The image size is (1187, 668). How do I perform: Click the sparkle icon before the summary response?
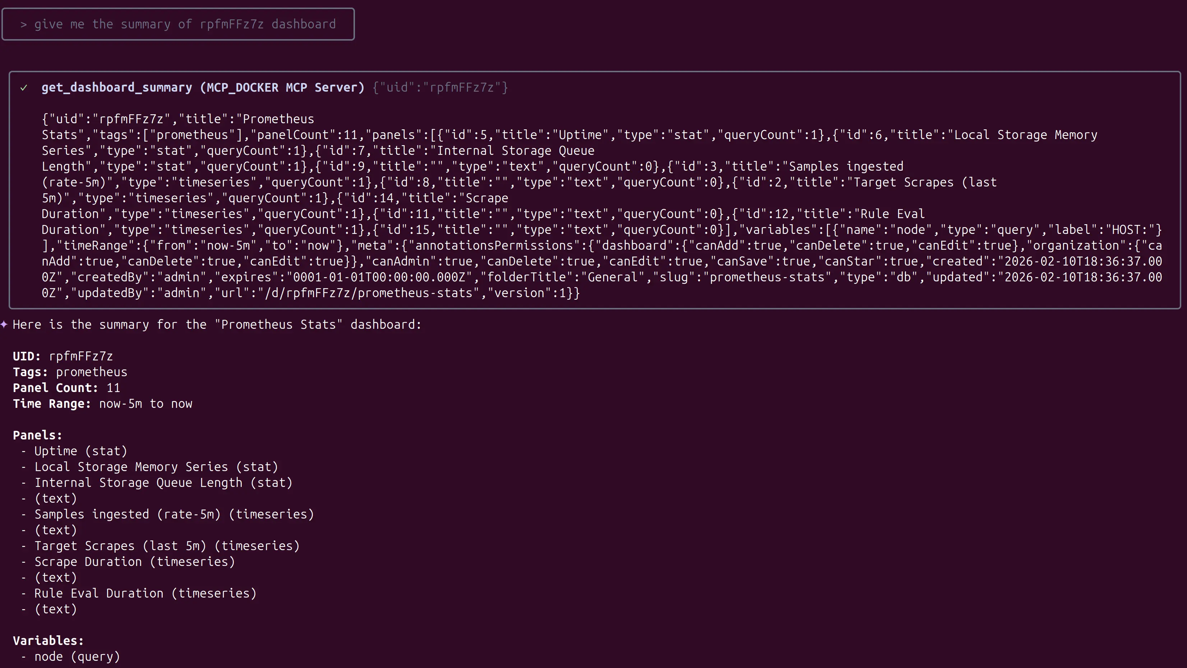(4, 324)
